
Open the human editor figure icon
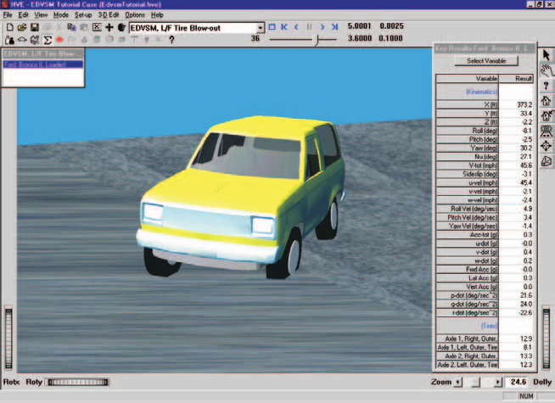pos(9,40)
